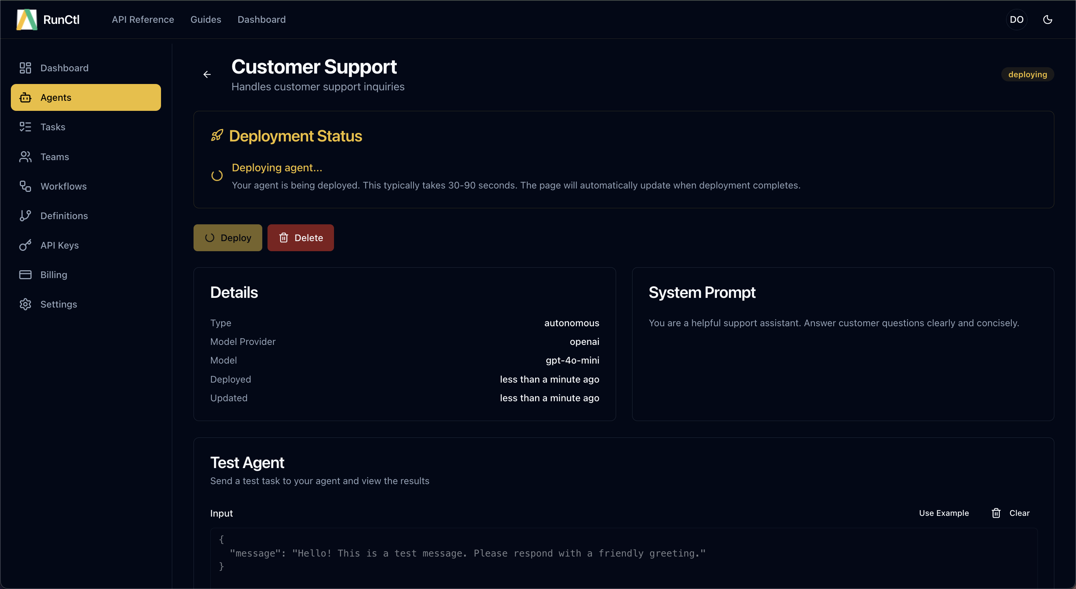This screenshot has height=589, width=1076.
Task: Click Use Example in Test Agent
Action: tap(944, 513)
